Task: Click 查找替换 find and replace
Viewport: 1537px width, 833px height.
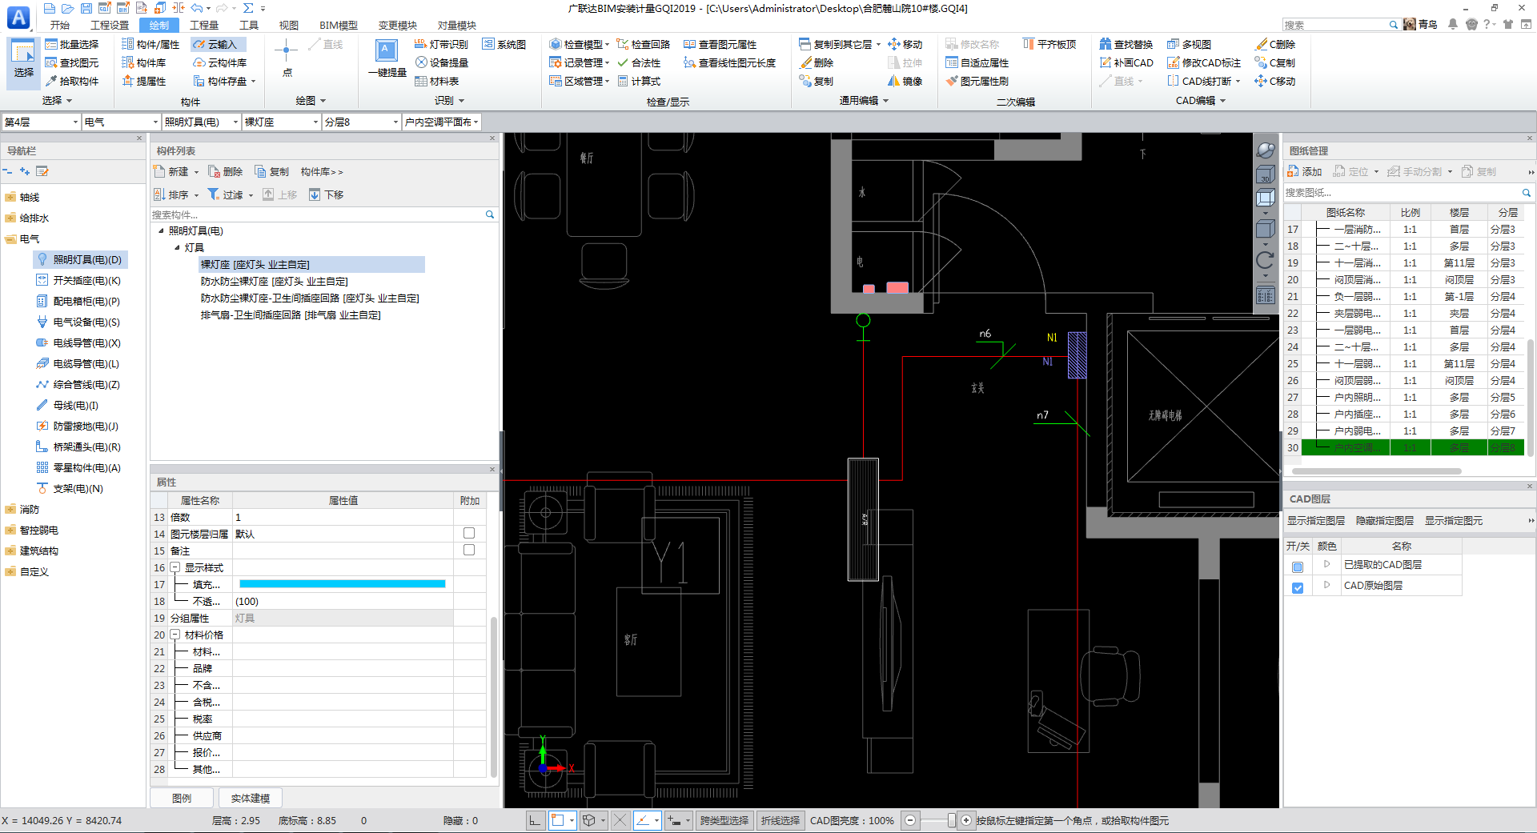Action: pyautogui.click(x=1126, y=45)
